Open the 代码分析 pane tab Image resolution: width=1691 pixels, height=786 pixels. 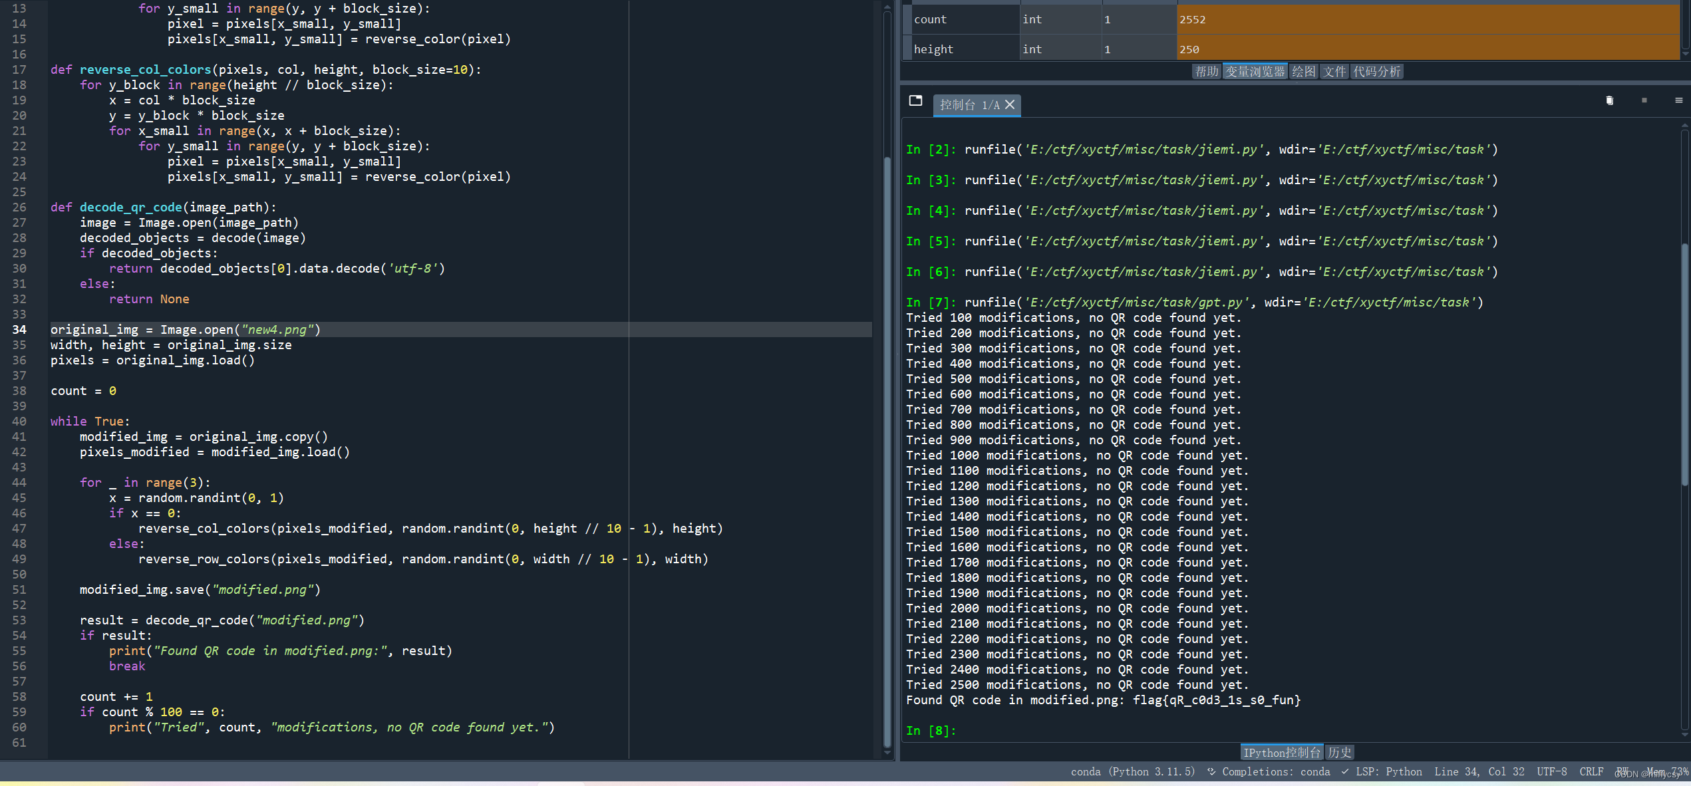pyautogui.click(x=1376, y=72)
